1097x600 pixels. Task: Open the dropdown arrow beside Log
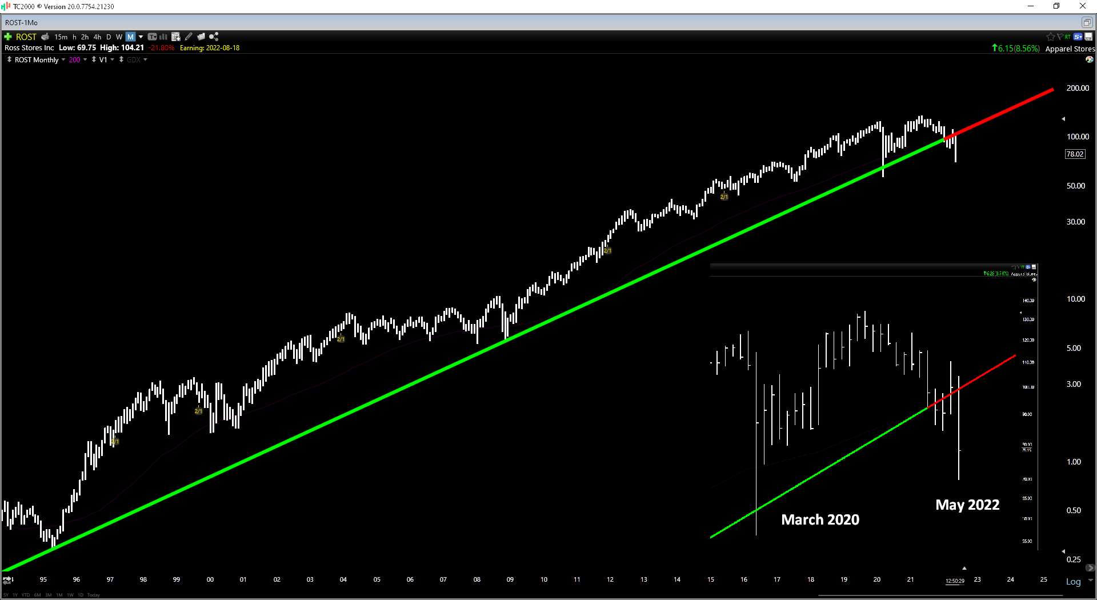(x=1090, y=581)
